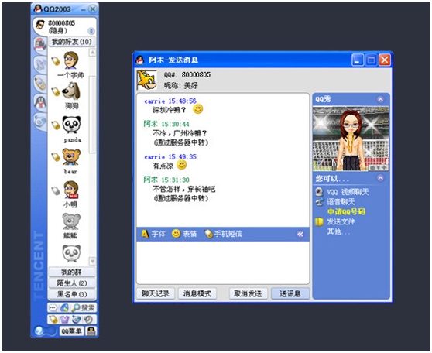Click friend list scroll down arrow
Screen dimensions: 432x353
[x=93, y=261]
